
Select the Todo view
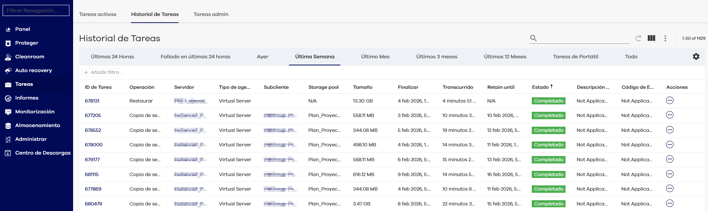[631, 56]
